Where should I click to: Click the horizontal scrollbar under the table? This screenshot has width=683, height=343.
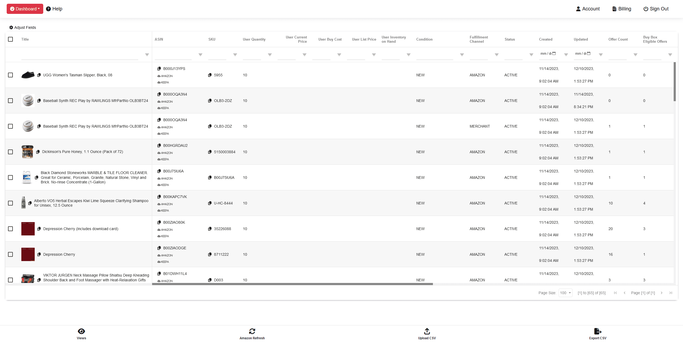[292, 284]
